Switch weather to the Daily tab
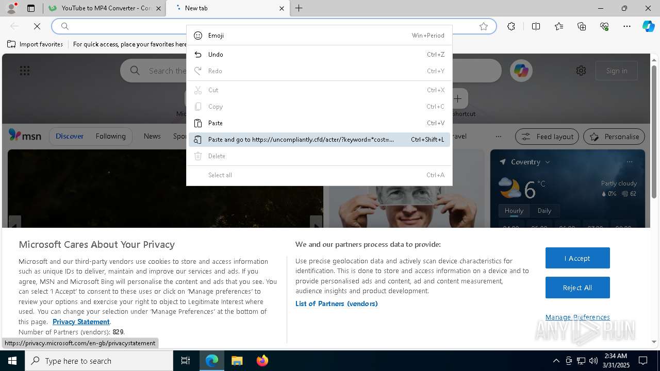The width and height of the screenshot is (660, 371). pos(544,210)
